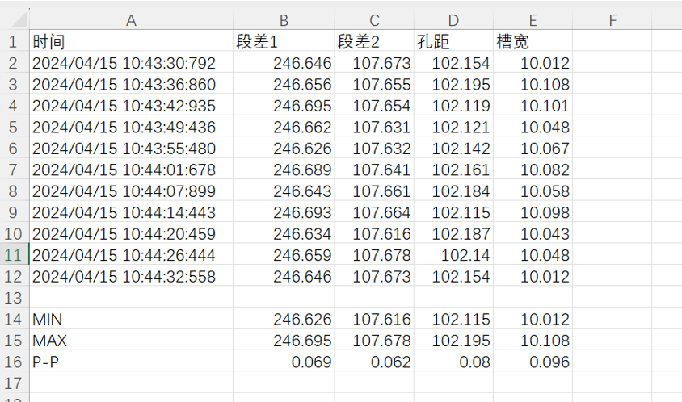The width and height of the screenshot is (682, 402).
Task: Click the MIN label cell
Action: click(x=131, y=320)
